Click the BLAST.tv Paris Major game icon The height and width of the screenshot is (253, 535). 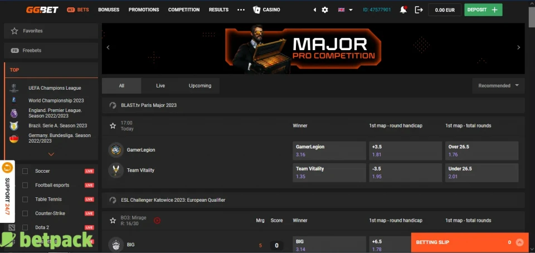point(113,105)
